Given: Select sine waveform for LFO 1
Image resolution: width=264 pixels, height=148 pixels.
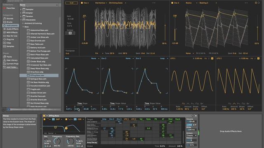Looking at the screenshot, I should coord(183,104).
